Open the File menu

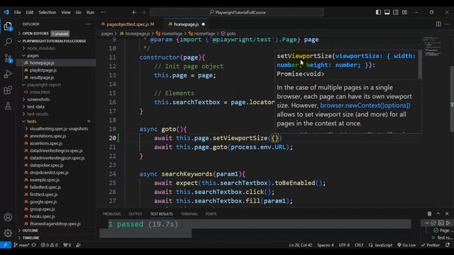pyautogui.click(x=17, y=13)
